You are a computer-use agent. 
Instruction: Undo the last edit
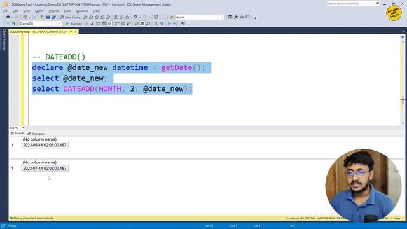(135, 17)
